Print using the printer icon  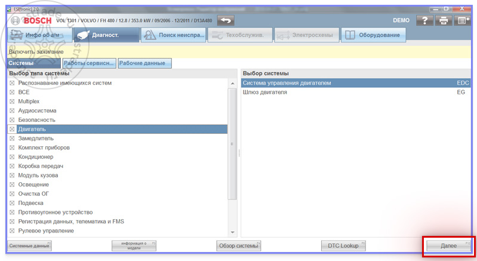[444, 20]
